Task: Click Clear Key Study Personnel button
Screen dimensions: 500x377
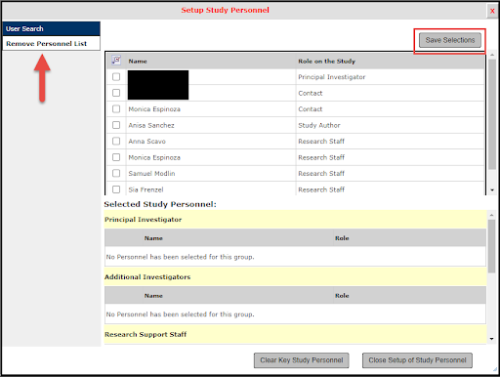Action: tap(302, 360)
